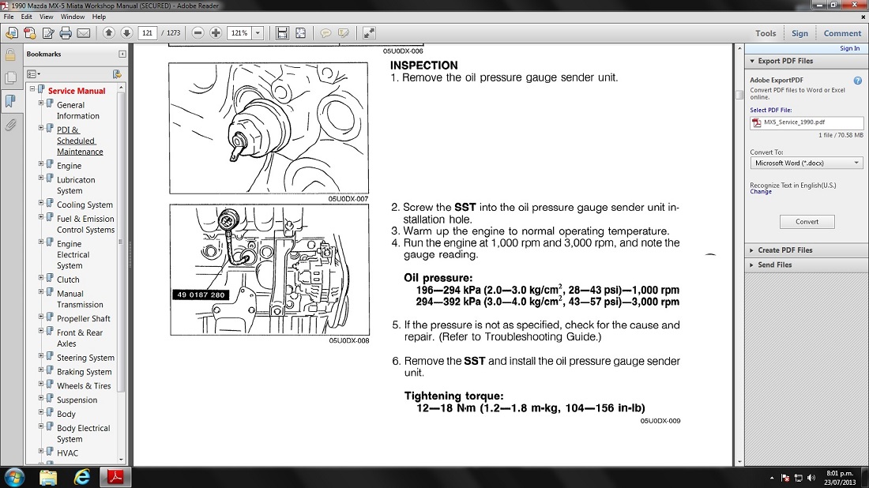The width and height of the screenshot is (869, 488).
Task: Select the Fuel & Emission Control Systems bookmark
Action: tap(85, 224)
